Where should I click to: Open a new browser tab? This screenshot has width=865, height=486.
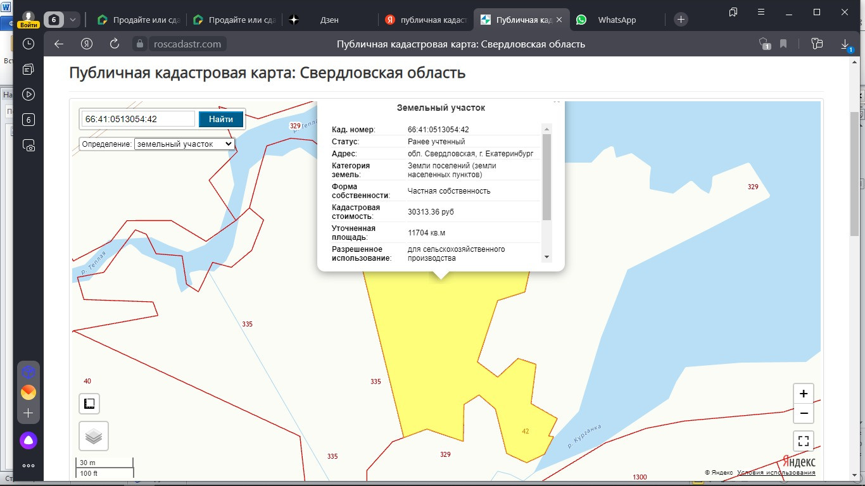coord(681,20)
